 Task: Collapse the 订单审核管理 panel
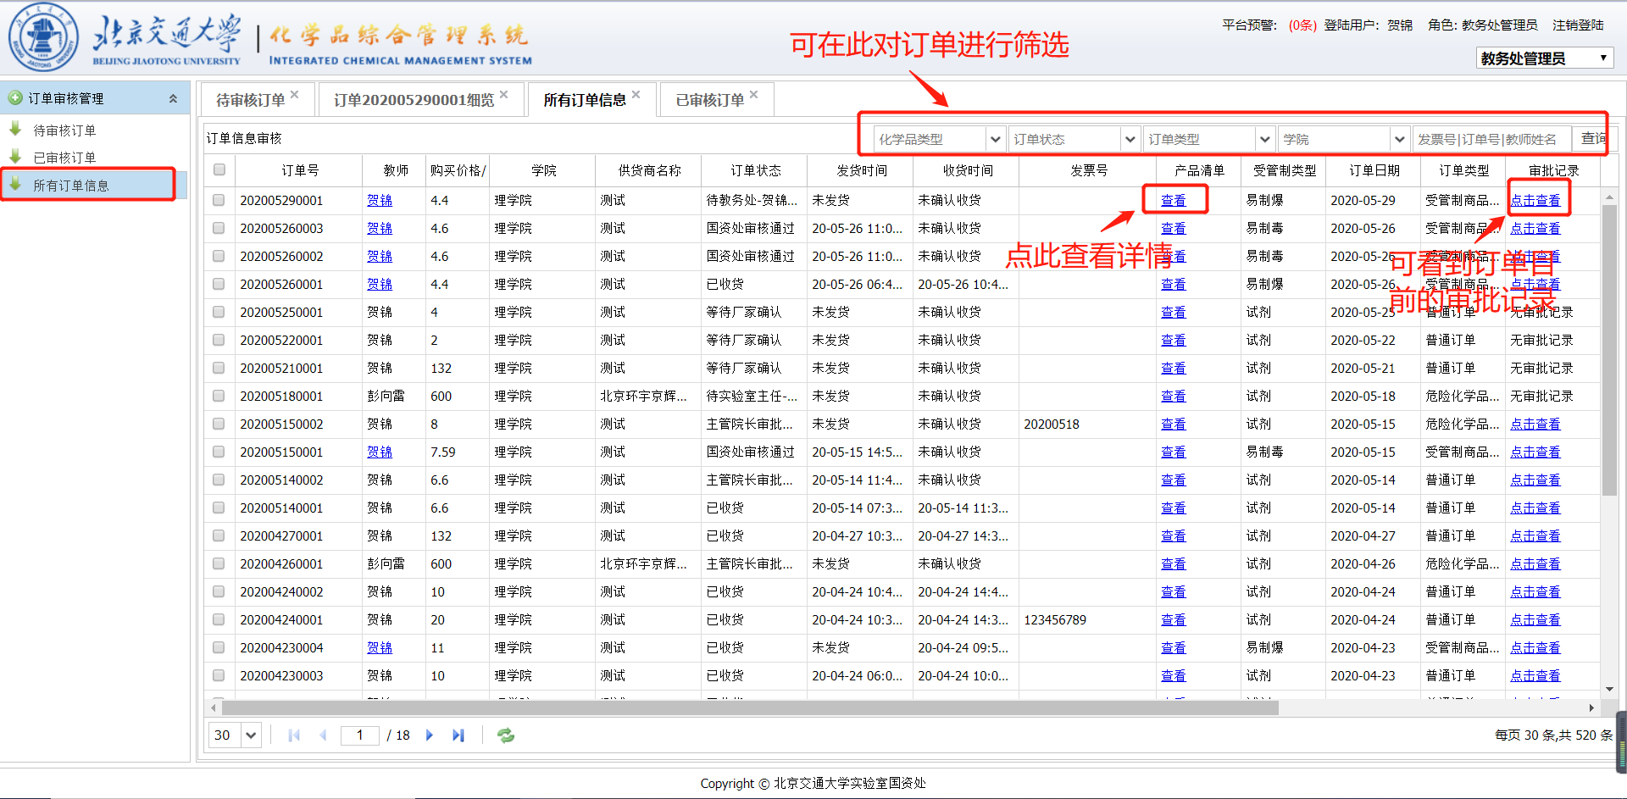pos(173,98)
